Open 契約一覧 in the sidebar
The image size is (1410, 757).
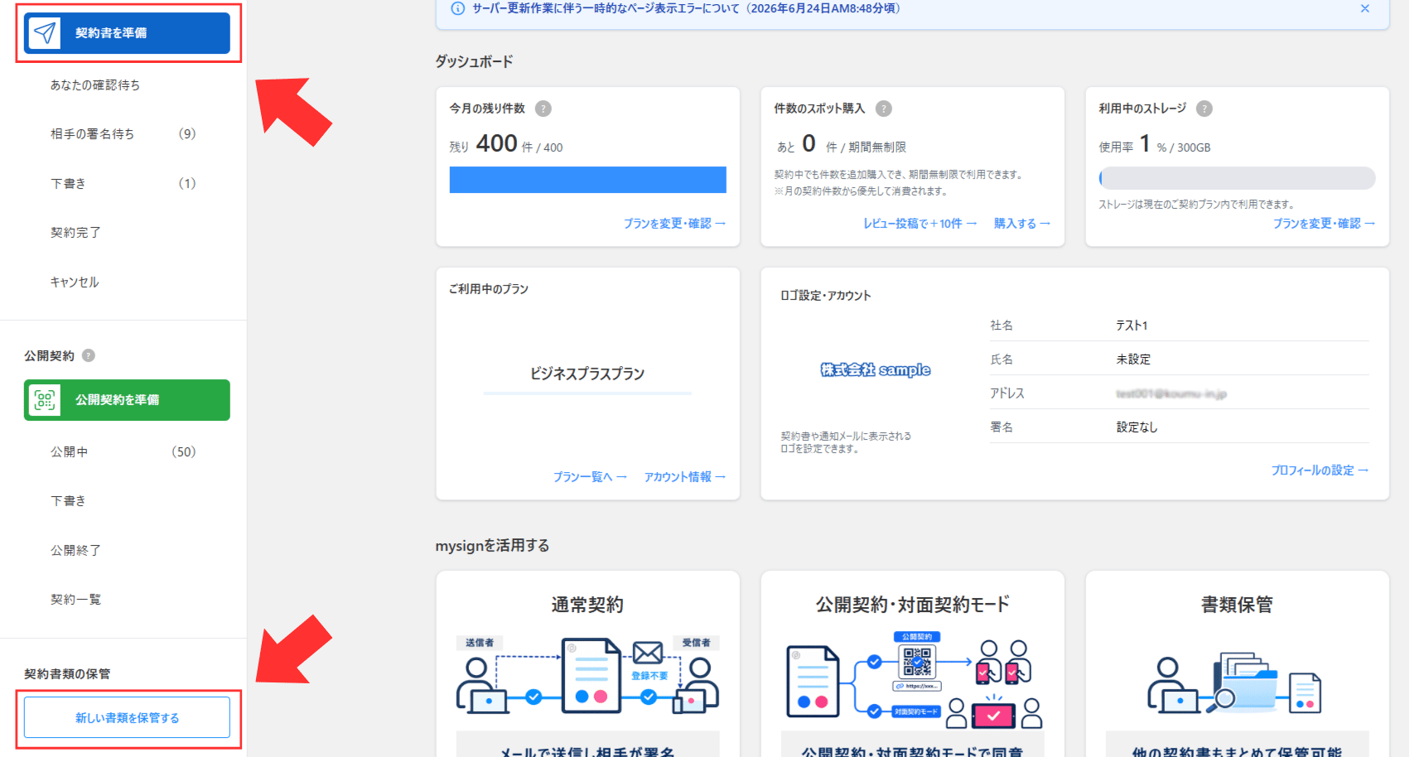tap(75, 600)
